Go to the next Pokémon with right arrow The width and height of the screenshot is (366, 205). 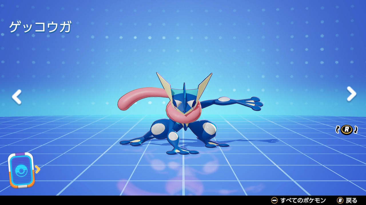[x=351, y=94]
